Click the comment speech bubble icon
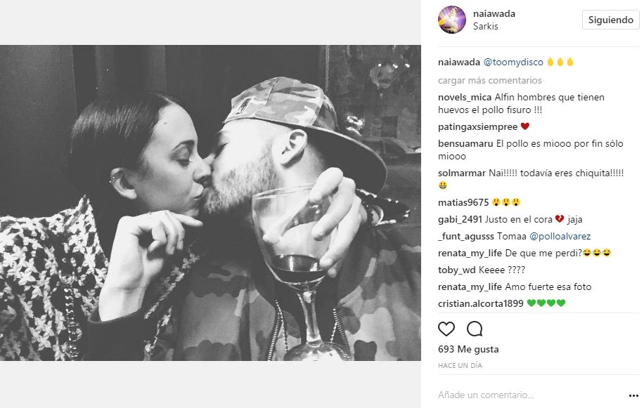 (475, 329)
